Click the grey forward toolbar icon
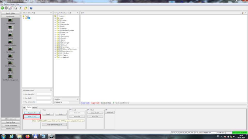 (6, 8)
